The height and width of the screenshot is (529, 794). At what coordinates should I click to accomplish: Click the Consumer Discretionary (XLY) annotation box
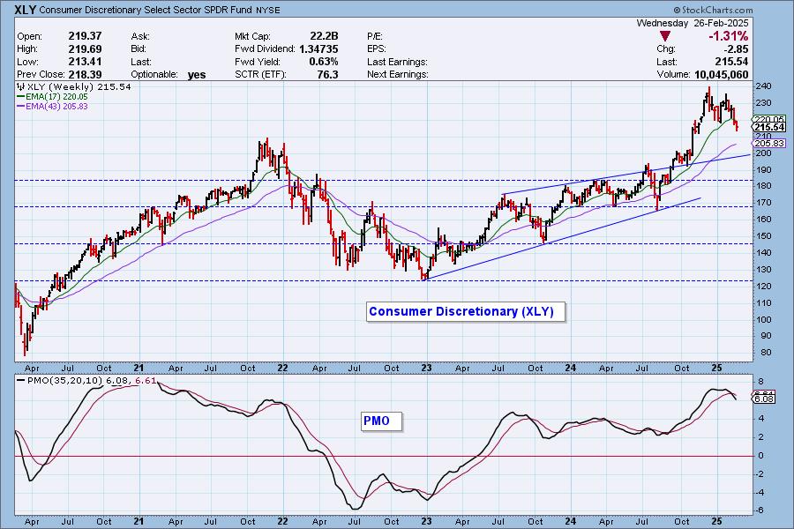tap(466, 311)
